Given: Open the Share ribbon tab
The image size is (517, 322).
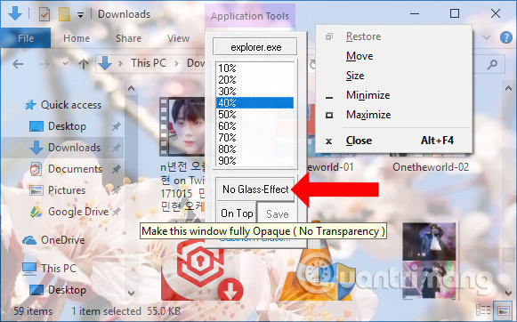Looking at the screenshot, I should (128, 38).
